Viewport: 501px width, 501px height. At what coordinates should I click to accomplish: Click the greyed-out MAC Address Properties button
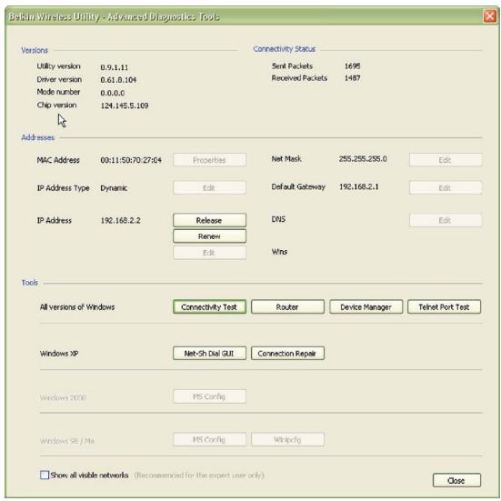209,160
